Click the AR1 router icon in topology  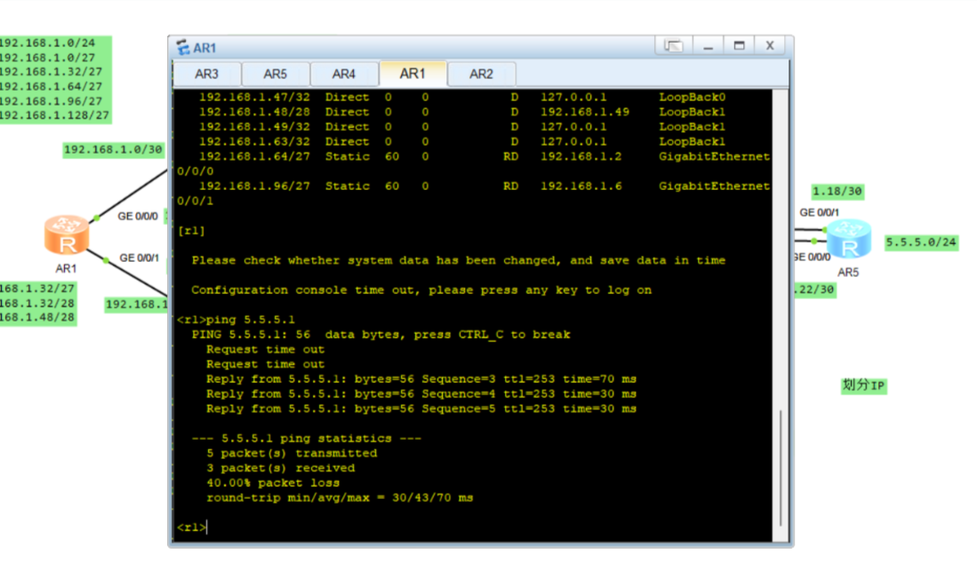pyautogui.click(x=66, y=234)
